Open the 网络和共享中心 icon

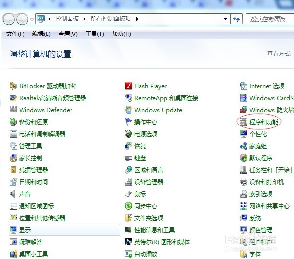click(244, 206)
